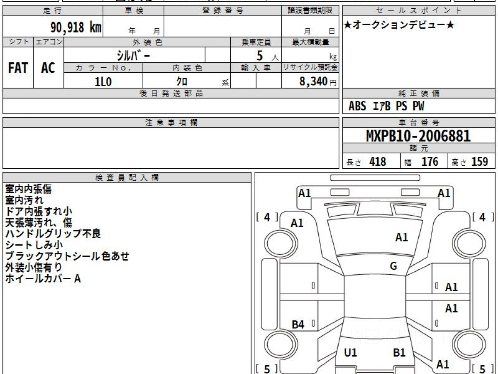Click the A1 mark on the hood
The width and height of the screenshot is (498, 374).
(x=402, y=238)
